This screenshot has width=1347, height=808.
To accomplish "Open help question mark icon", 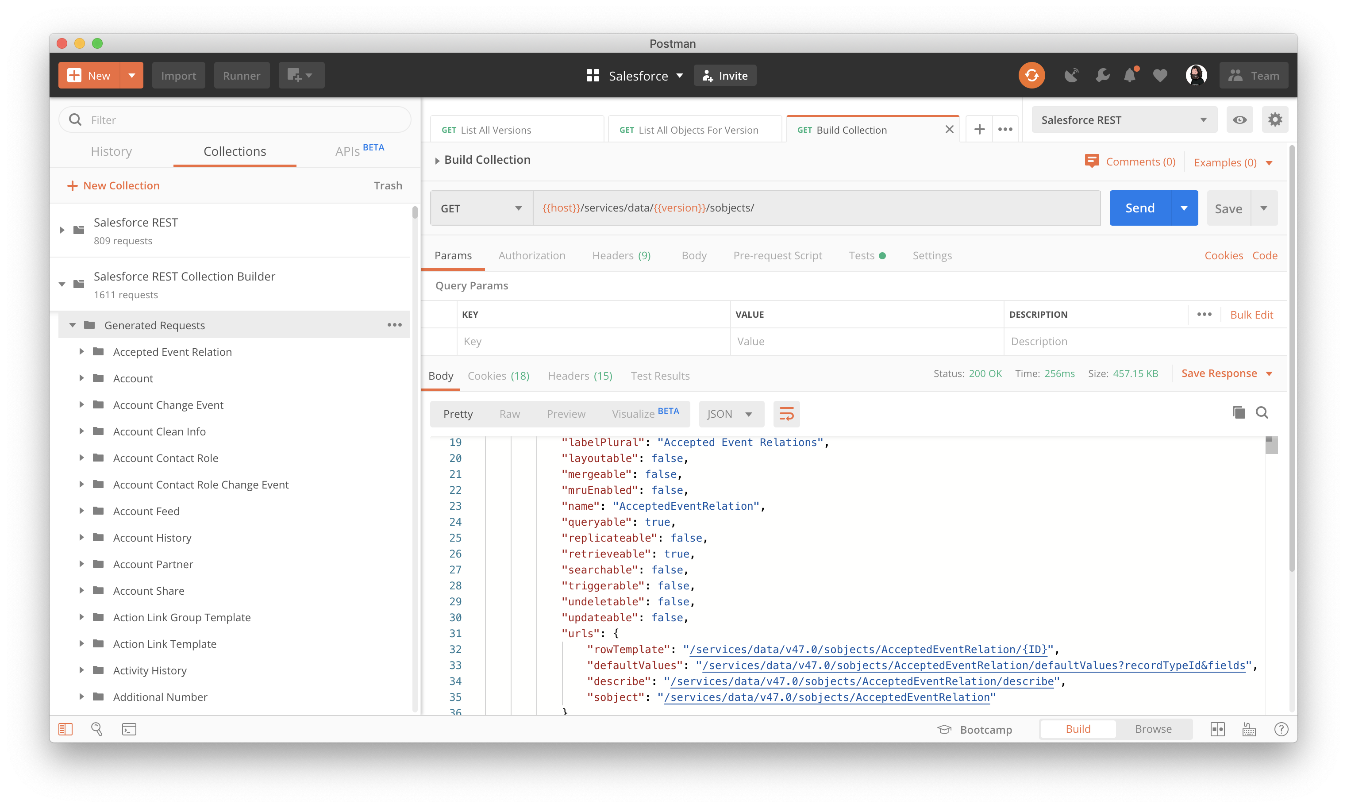I will (x=1281, y=729).
